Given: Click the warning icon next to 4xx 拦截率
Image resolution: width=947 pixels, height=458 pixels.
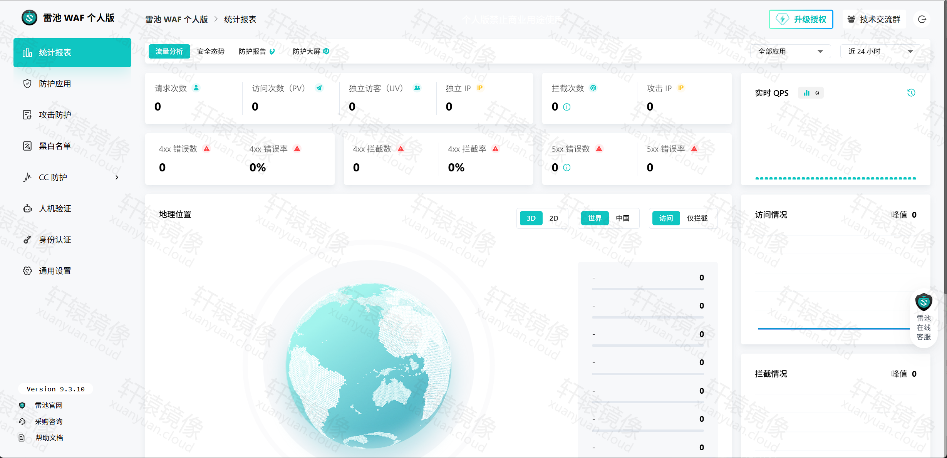Looking at the screenshot, I should pos(496,149).
